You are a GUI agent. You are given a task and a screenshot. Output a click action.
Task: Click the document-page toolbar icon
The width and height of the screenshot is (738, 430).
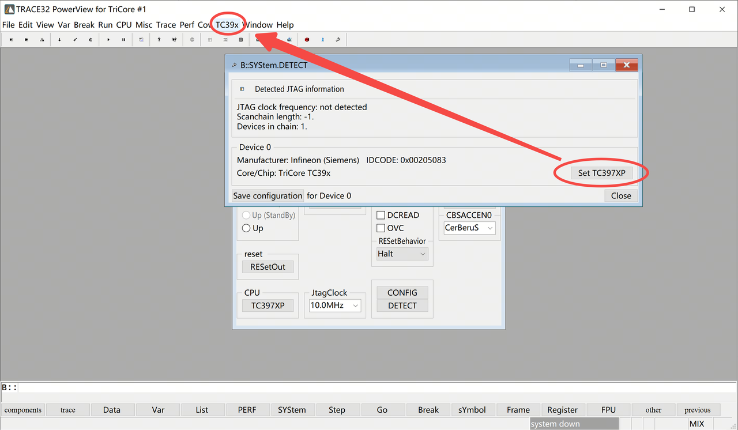(209, 40)
